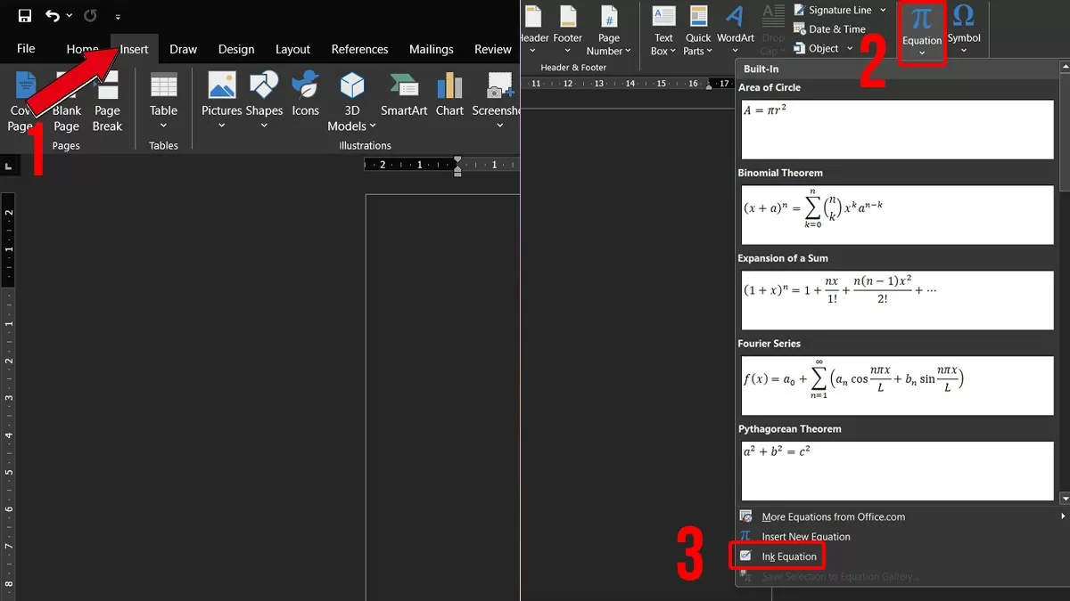This screenshot has height=601, width=1070.
Task: Click the WordArt tool
Action: pyautogui.click(x=735, y=27)
